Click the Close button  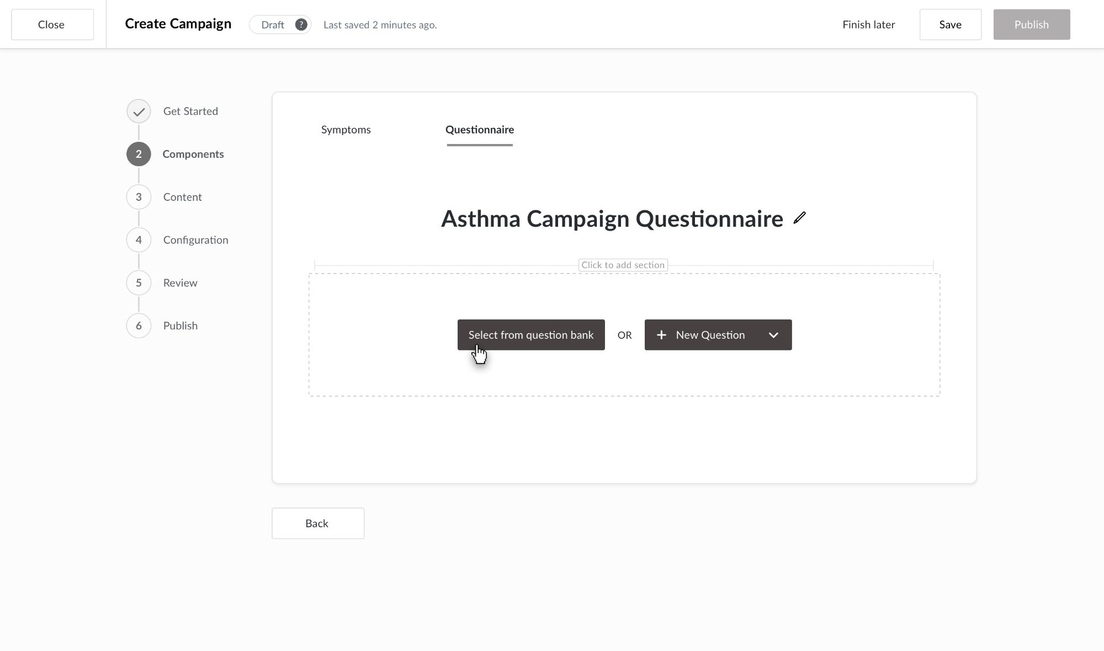point(52,25)
